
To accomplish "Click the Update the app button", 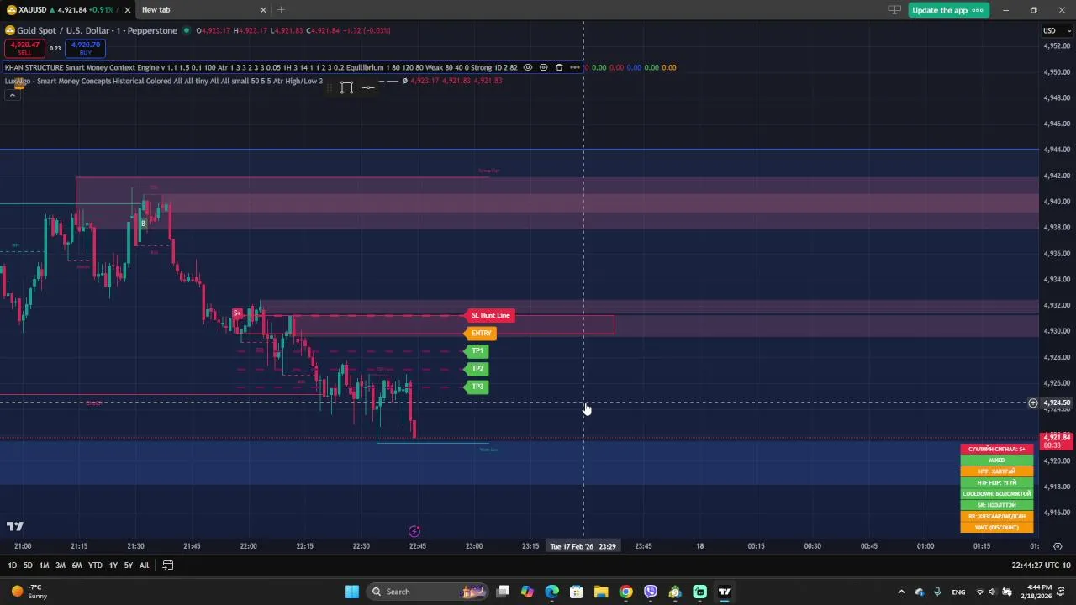I will click(x=947, y=10).
